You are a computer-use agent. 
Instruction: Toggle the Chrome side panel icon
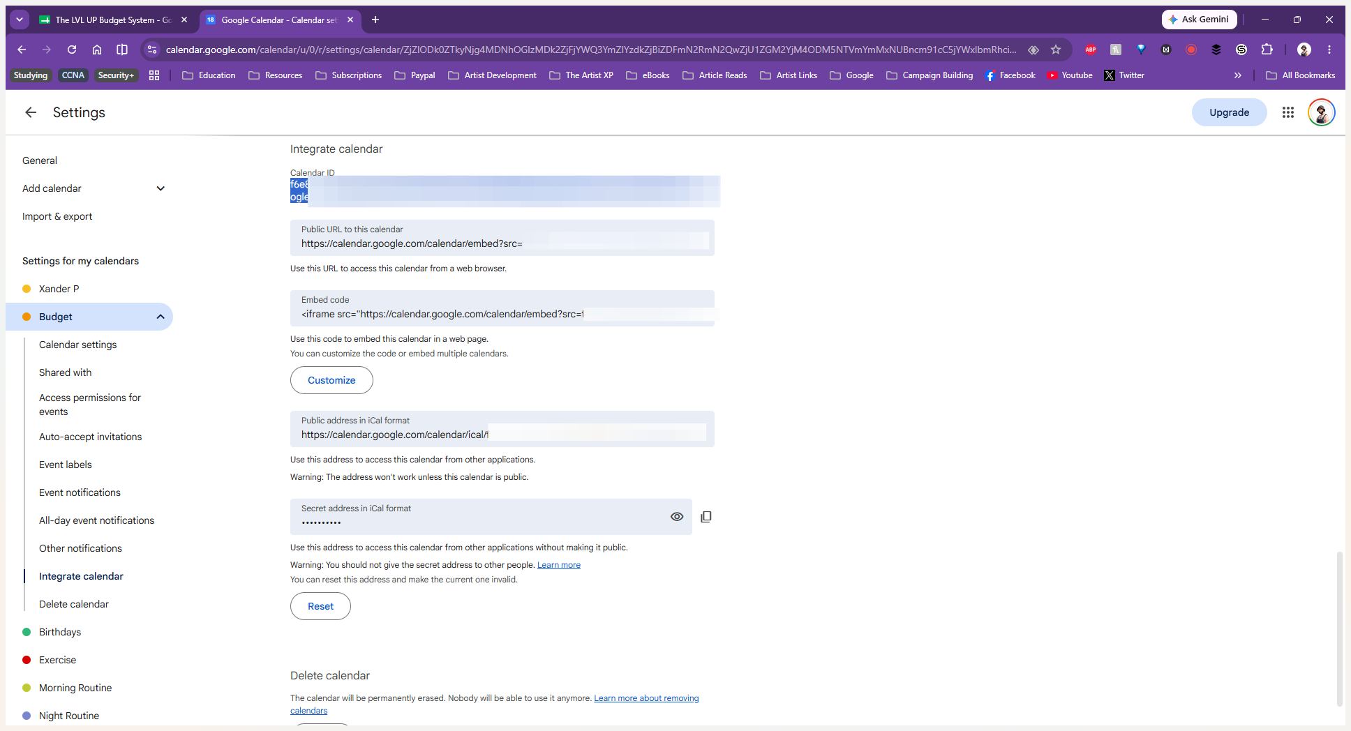click(x=122, y=50)
